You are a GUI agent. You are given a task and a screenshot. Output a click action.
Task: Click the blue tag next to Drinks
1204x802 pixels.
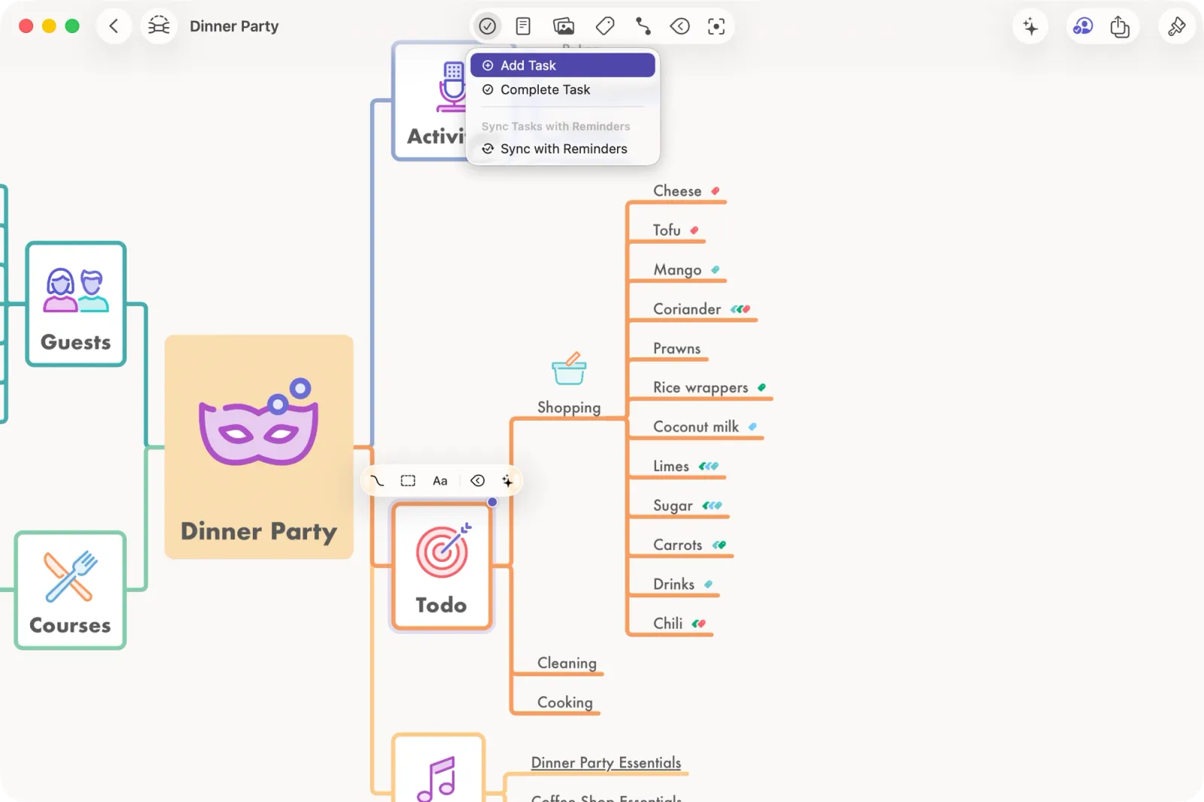pyautogui.click(x=708, y=584)
